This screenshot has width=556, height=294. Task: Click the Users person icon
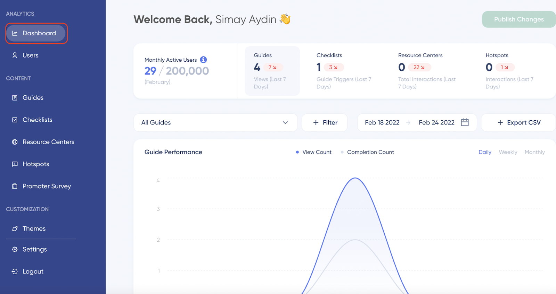(15, 55)
